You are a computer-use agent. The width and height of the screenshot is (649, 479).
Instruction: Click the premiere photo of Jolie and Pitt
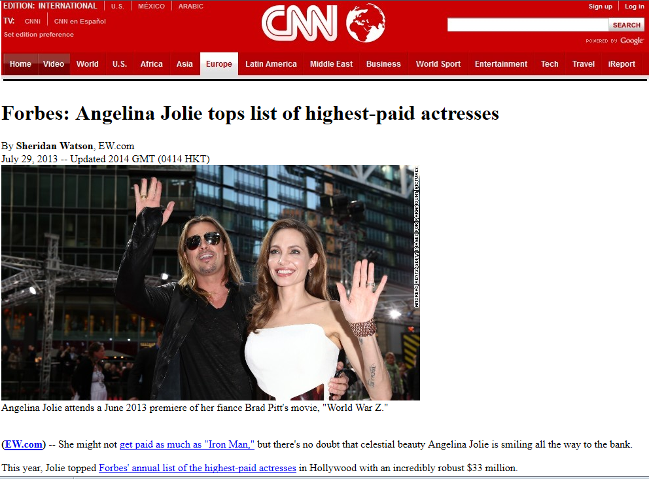(x=211, y=283)
